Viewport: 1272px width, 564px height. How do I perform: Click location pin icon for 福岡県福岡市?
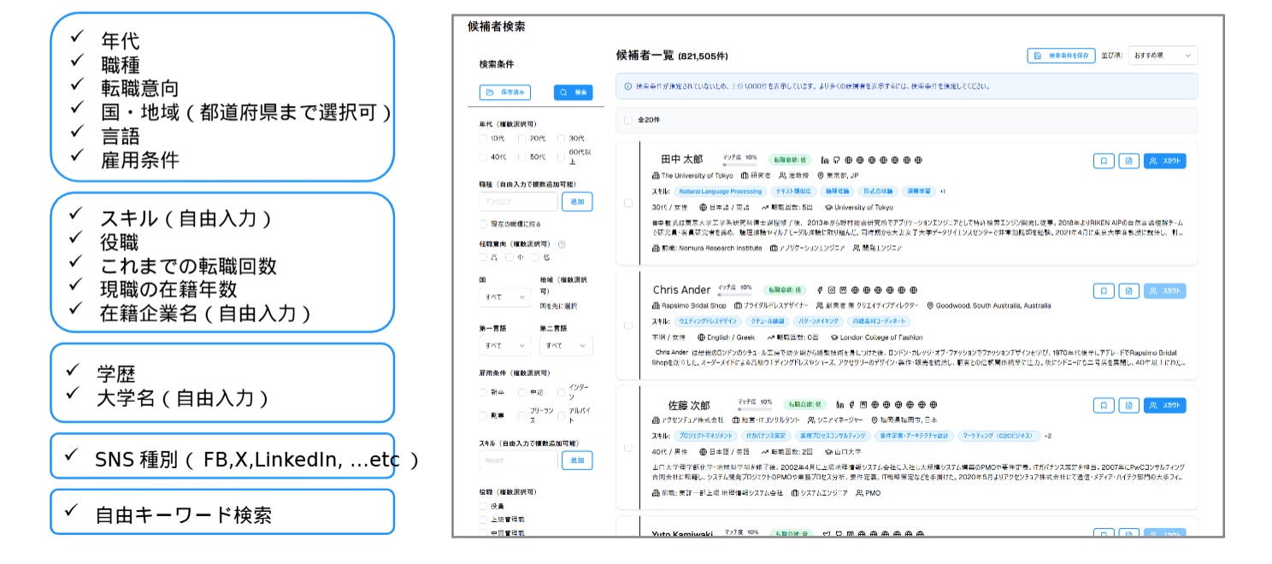874,420
